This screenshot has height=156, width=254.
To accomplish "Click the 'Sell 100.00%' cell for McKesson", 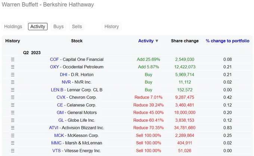I will (x=148, y=135).
